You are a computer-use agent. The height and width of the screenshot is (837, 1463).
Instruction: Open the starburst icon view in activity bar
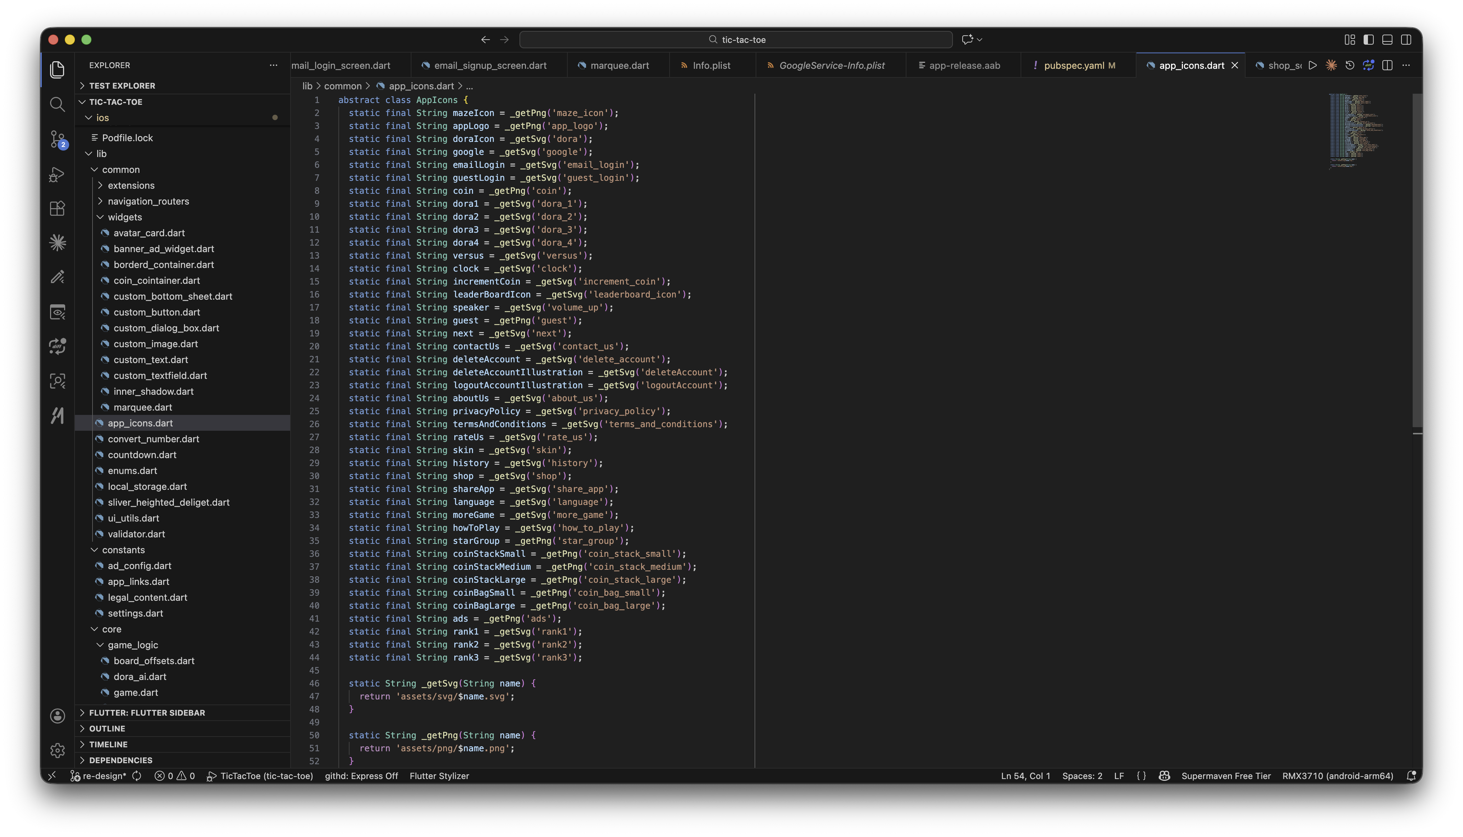click(57, 243)
